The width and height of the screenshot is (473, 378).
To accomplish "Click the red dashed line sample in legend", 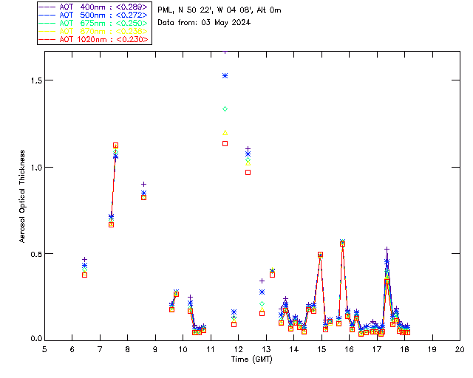I will tap(47, 39).
